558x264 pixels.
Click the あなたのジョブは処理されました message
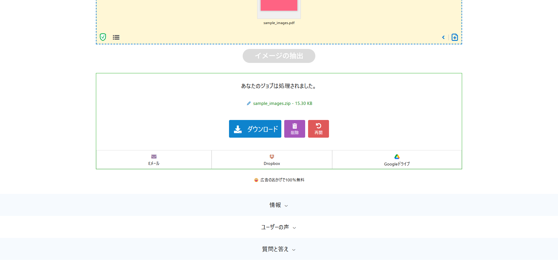279,86
